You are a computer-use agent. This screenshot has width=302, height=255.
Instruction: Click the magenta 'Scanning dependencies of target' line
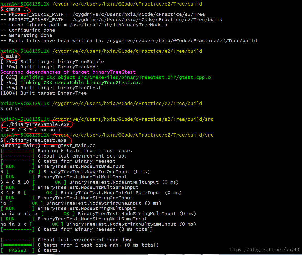click(68, 72)
